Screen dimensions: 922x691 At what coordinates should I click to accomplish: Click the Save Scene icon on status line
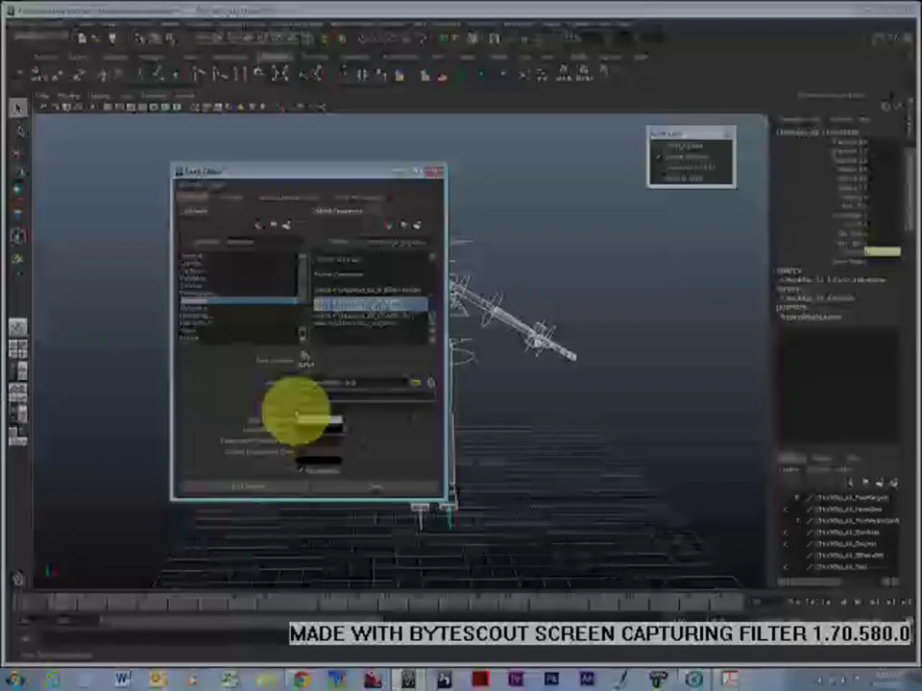112,38
